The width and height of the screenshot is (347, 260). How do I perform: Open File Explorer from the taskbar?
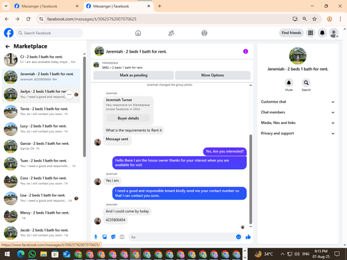click(x=44, y=254)
